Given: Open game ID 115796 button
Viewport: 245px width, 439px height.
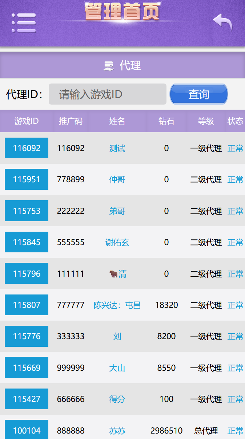Looking at the screenshot, I should point(27,274).
